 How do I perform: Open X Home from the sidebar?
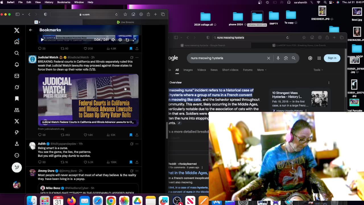[x=17, y=42]
